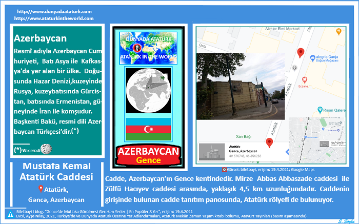Viewport: 359px width, 224px height.
Task: Click 'Cadde, Azerbaycan'ın Gence kentindedir' sentence
Action: [169, 179]
